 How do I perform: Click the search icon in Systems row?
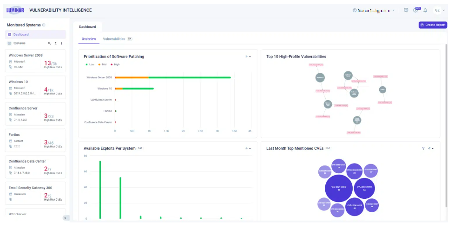click(x=50, y=43)
